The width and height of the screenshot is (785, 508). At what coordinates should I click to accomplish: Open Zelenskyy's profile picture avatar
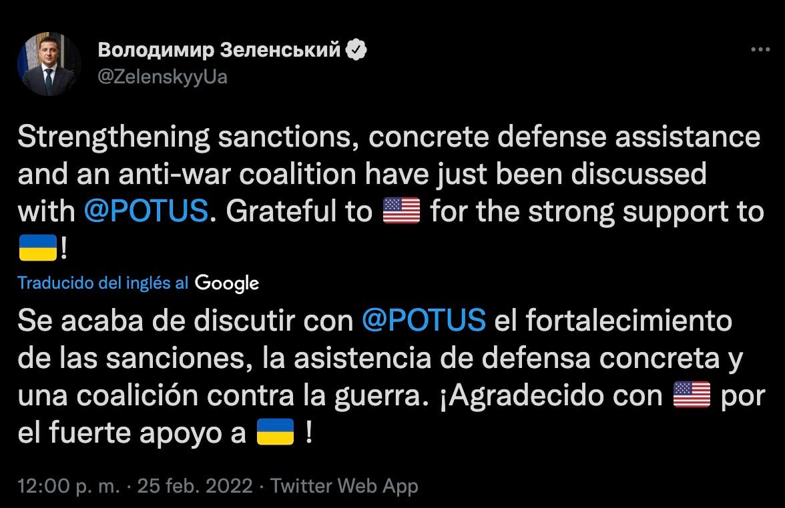[x=49, y=64]
